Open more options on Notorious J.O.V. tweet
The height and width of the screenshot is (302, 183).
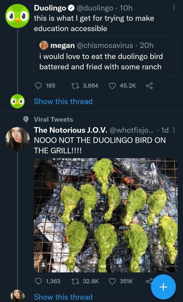[174, 130]
